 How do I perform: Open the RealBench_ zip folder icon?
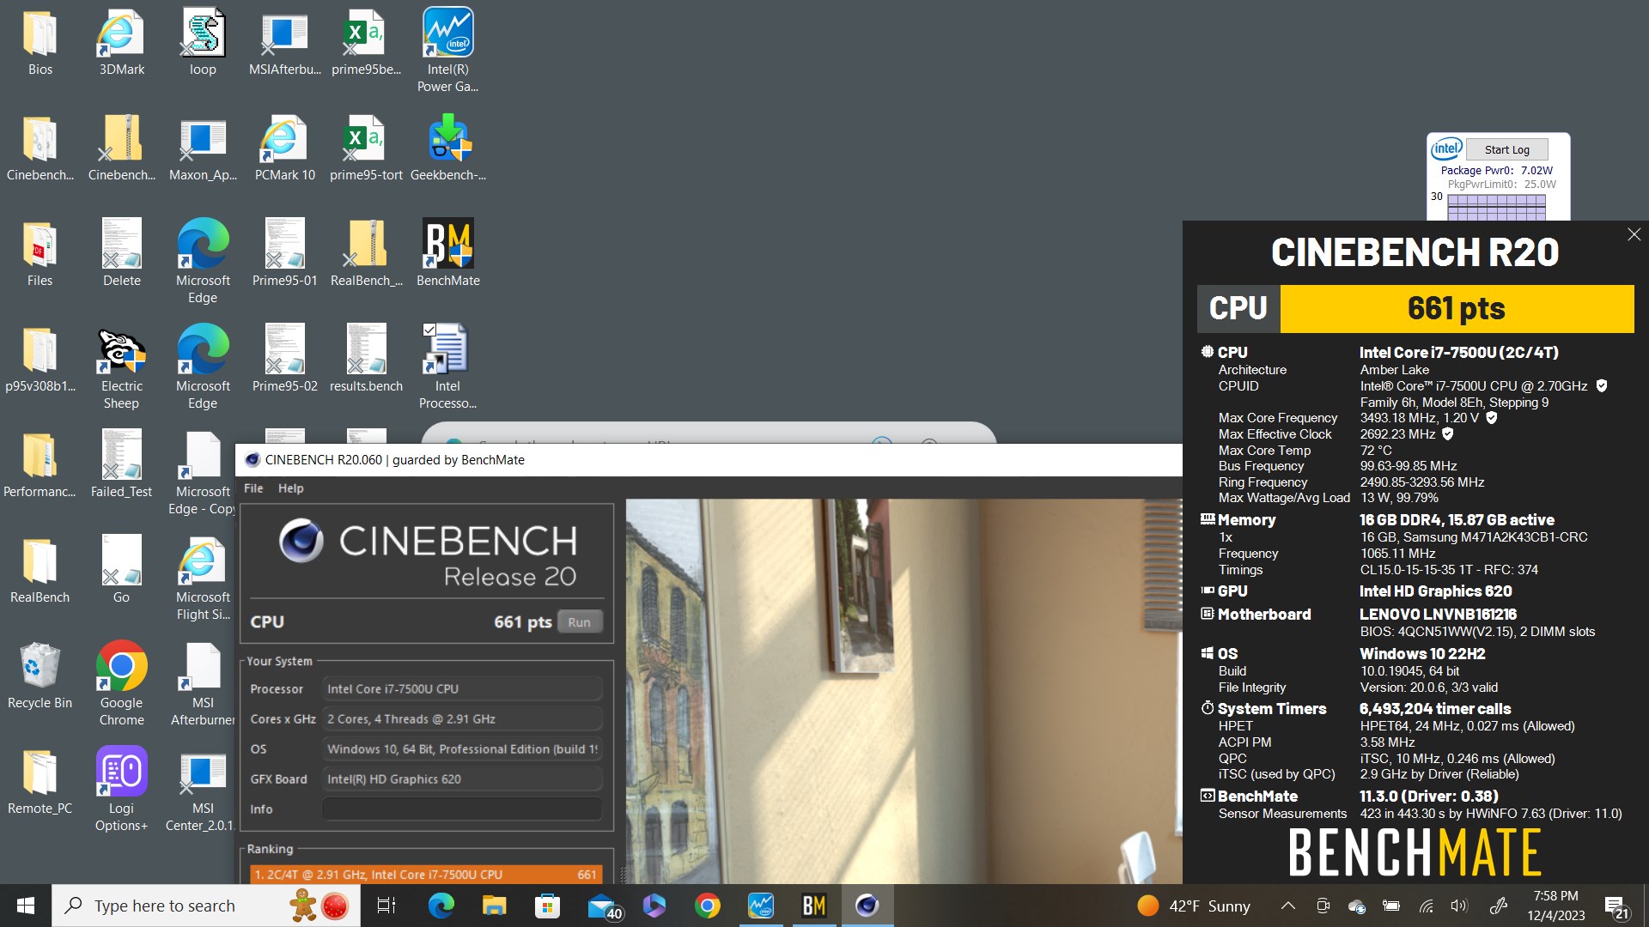(366, 254)
